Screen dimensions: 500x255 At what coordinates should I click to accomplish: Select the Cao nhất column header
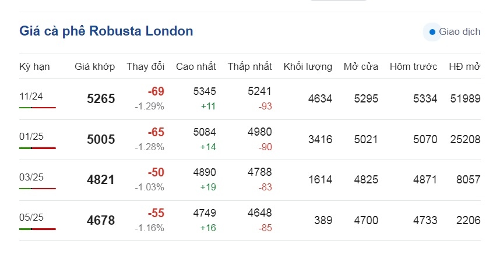pyautogui.click(x=196, y=66)
